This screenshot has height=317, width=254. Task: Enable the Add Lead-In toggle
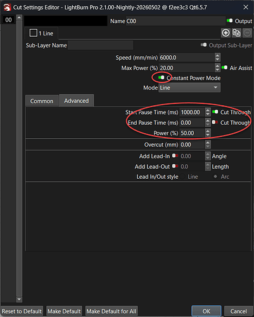pyautogui.click(x=175, y=156)
